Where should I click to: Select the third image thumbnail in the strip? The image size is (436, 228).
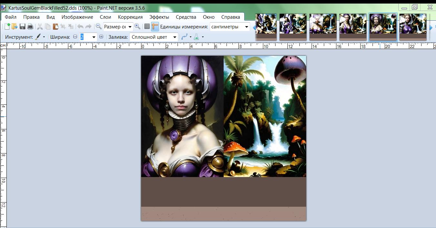click(323, 27)
